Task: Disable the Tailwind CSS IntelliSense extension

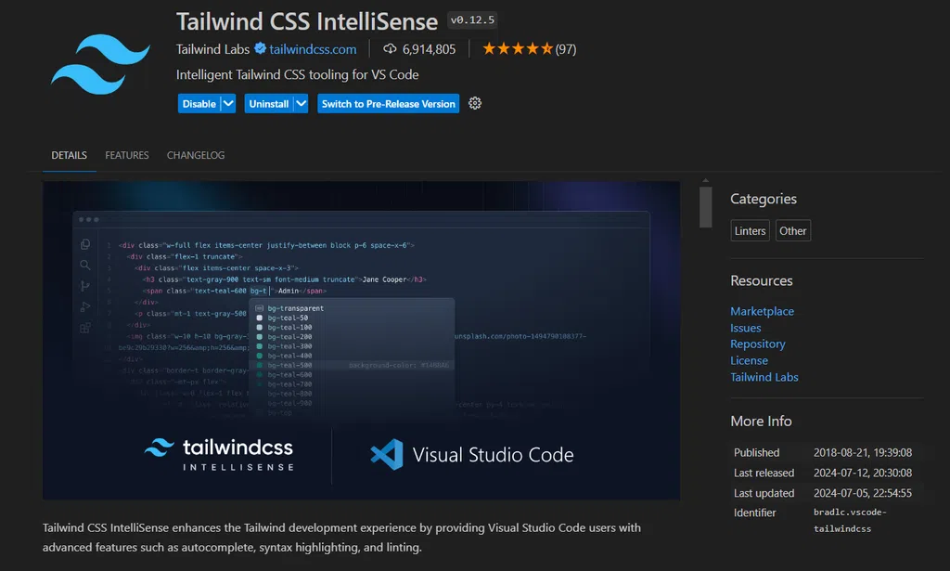Action: point(199,104)
